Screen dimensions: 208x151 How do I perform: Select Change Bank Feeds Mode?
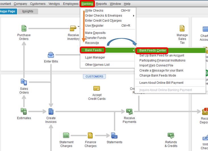point(170,75)
